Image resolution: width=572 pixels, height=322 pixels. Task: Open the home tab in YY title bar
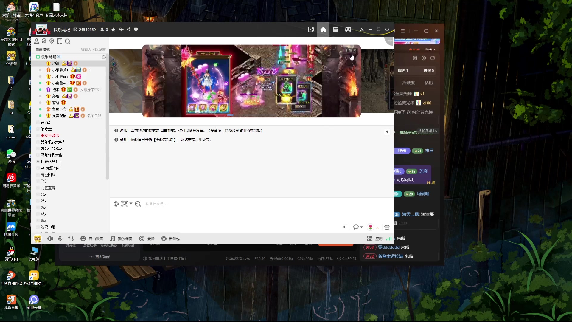click(x=323, y=30)
